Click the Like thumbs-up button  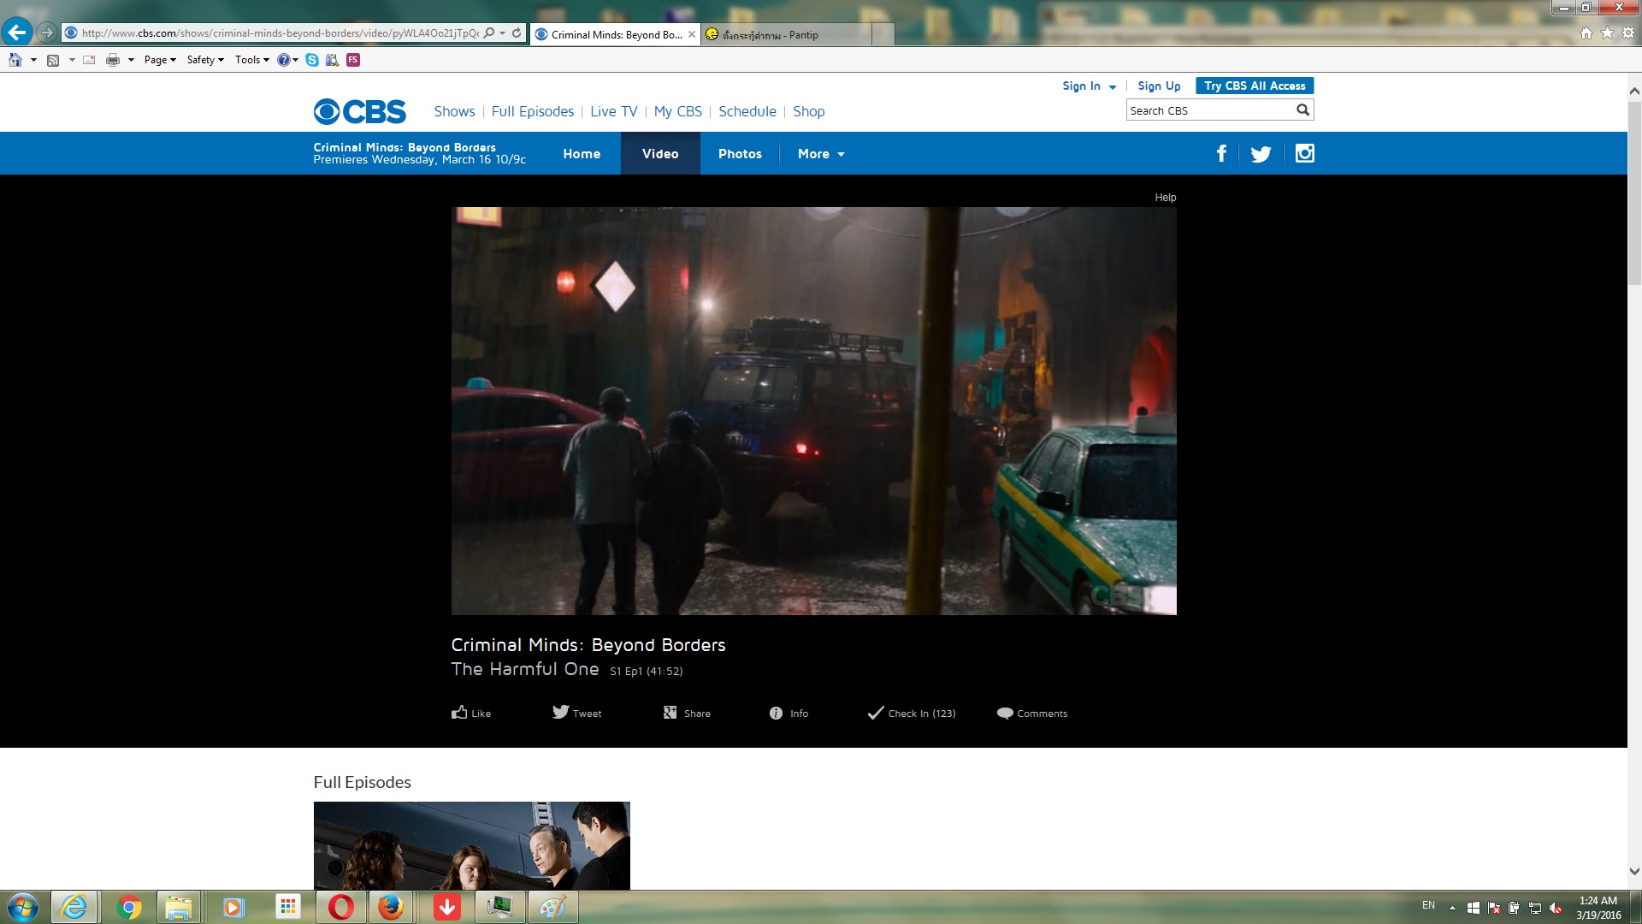pos(471,713)
